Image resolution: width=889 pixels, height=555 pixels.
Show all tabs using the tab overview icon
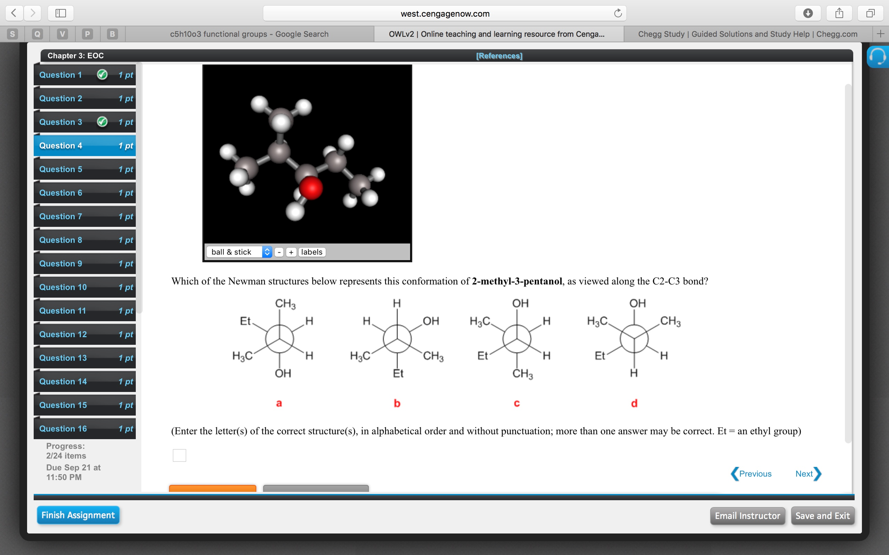(870, 13)
